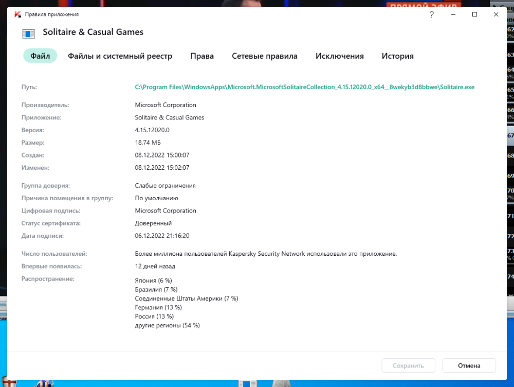This screenshot has width=514, height=387.
Task: Select the Файл tab
Action: coord(40,56)
